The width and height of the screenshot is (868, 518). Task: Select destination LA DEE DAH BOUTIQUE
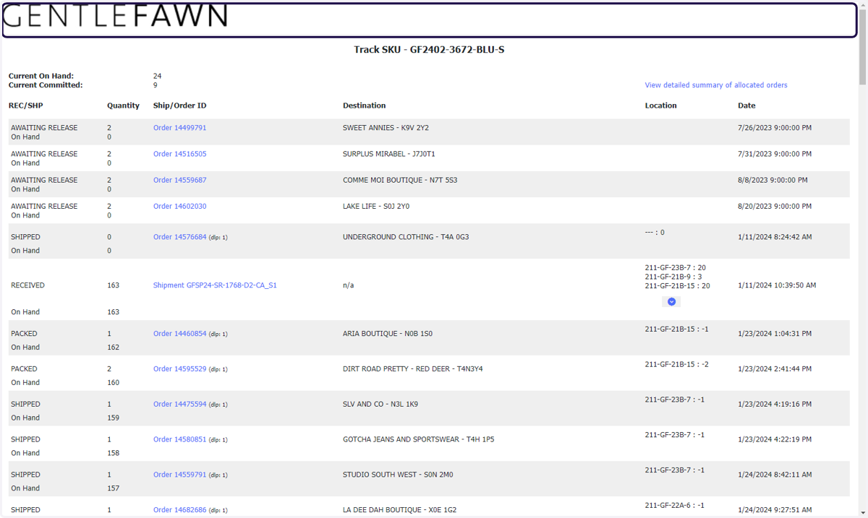tap(399, 510)
